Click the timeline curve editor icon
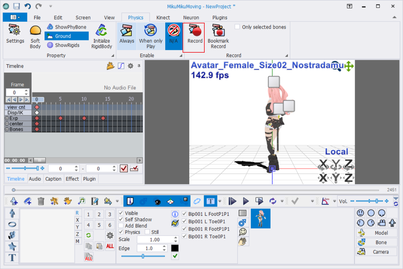This screenshot has height=269, width=403. [121, 66]
